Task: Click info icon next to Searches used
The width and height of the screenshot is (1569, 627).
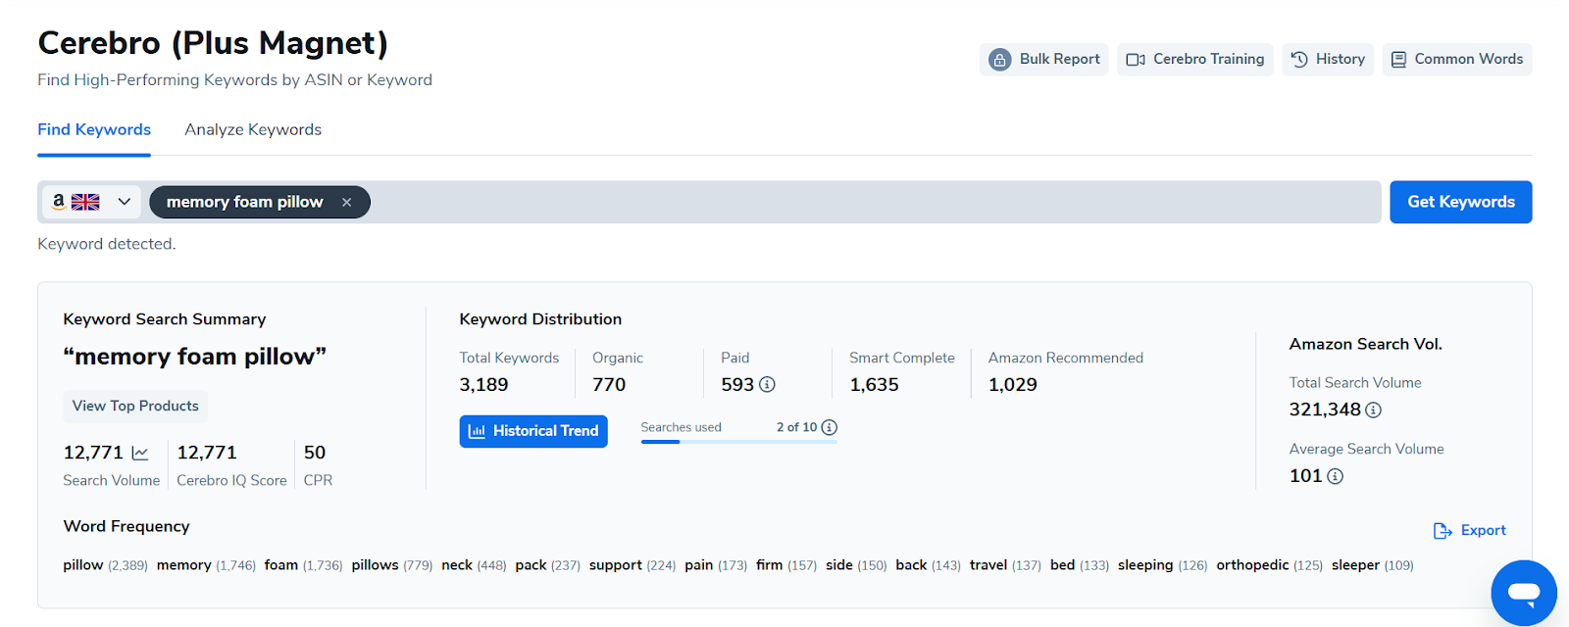Action: click(829, 427)
